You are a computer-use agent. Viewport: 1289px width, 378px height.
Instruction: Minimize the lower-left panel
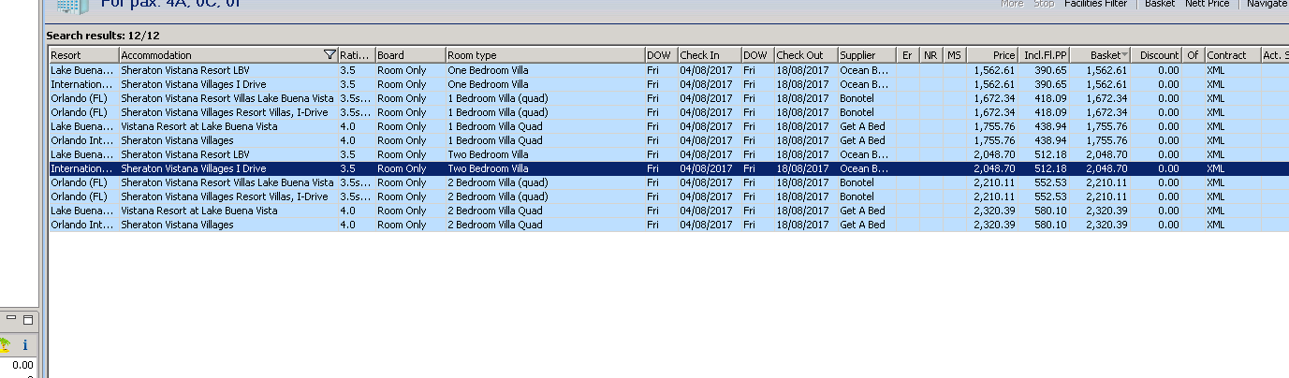[11, 319]
